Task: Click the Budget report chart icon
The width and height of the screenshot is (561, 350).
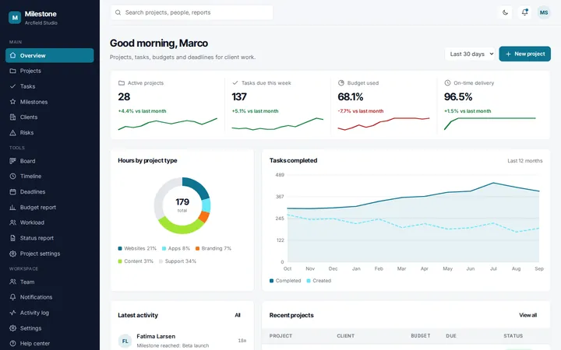Action: pos(13,207)
